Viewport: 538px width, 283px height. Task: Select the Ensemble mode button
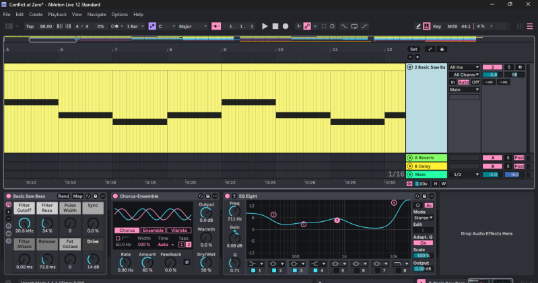[x=153, y=231]
